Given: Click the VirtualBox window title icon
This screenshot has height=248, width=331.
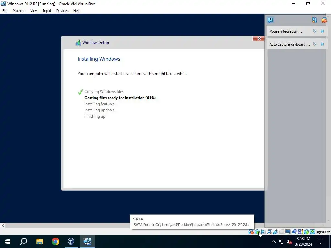Looking at the screenshot, I should click(3, 4).
